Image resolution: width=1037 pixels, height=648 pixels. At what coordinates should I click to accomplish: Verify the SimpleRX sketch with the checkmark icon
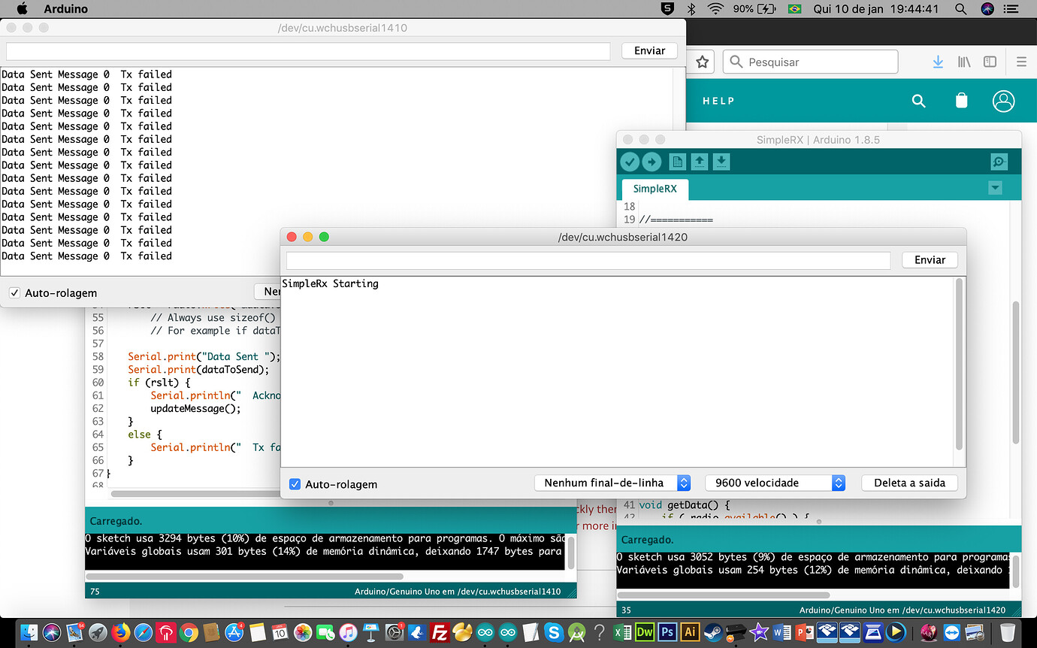pyautogui.click(x=630, y=162)
